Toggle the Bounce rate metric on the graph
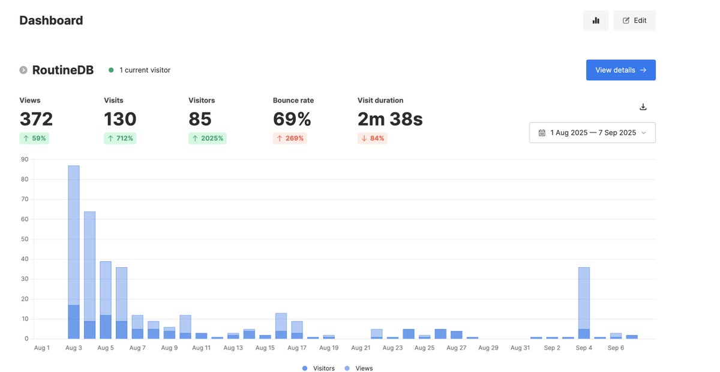Screen dimensions: 720x372 point(293,119)
